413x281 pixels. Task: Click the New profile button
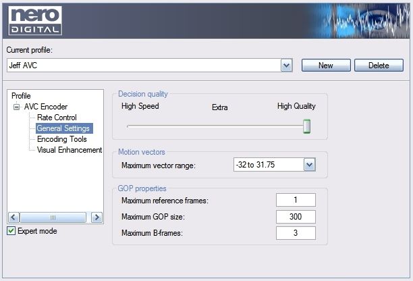(326, 65)
